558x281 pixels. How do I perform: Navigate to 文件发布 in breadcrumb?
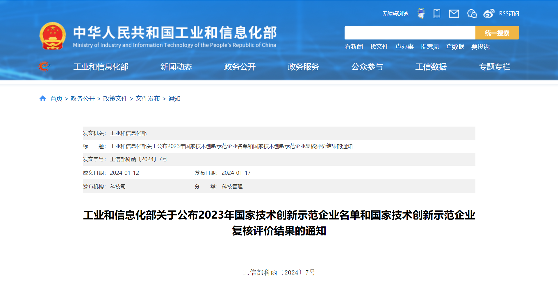pos(148,99)
